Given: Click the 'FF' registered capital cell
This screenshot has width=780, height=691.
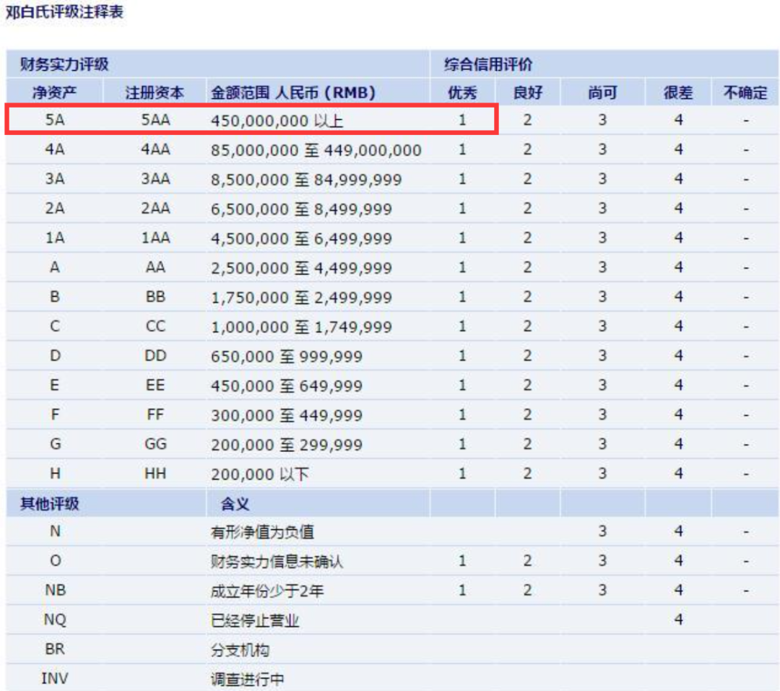Looking at the screenshot, I should 155,414.
